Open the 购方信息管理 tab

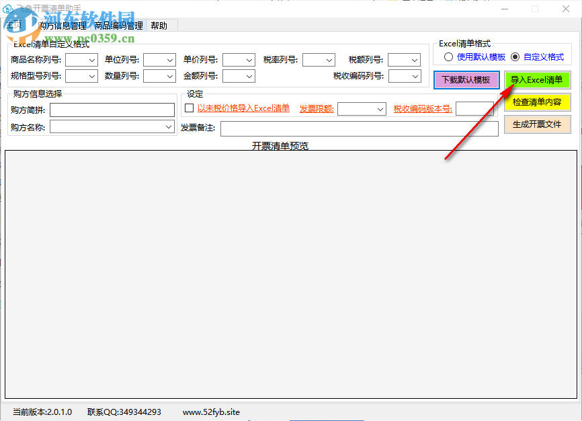62,26
